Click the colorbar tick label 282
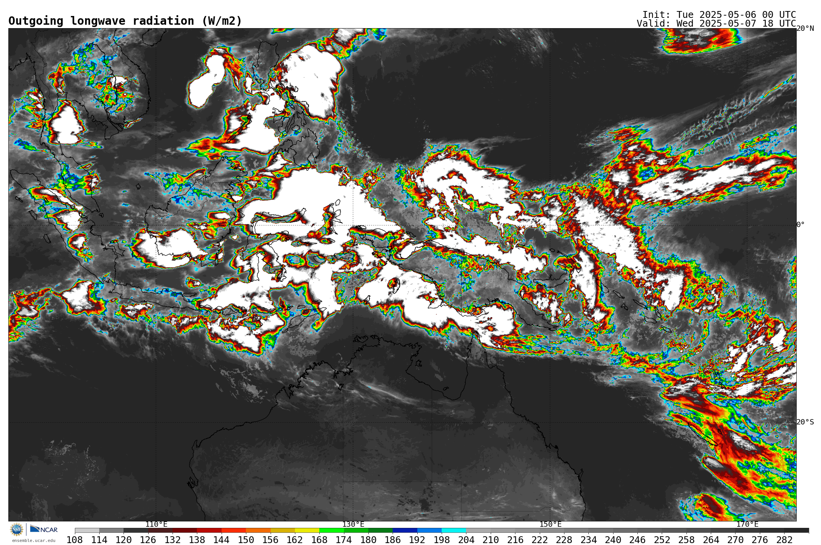821x545 pixels. click(784, 540)
